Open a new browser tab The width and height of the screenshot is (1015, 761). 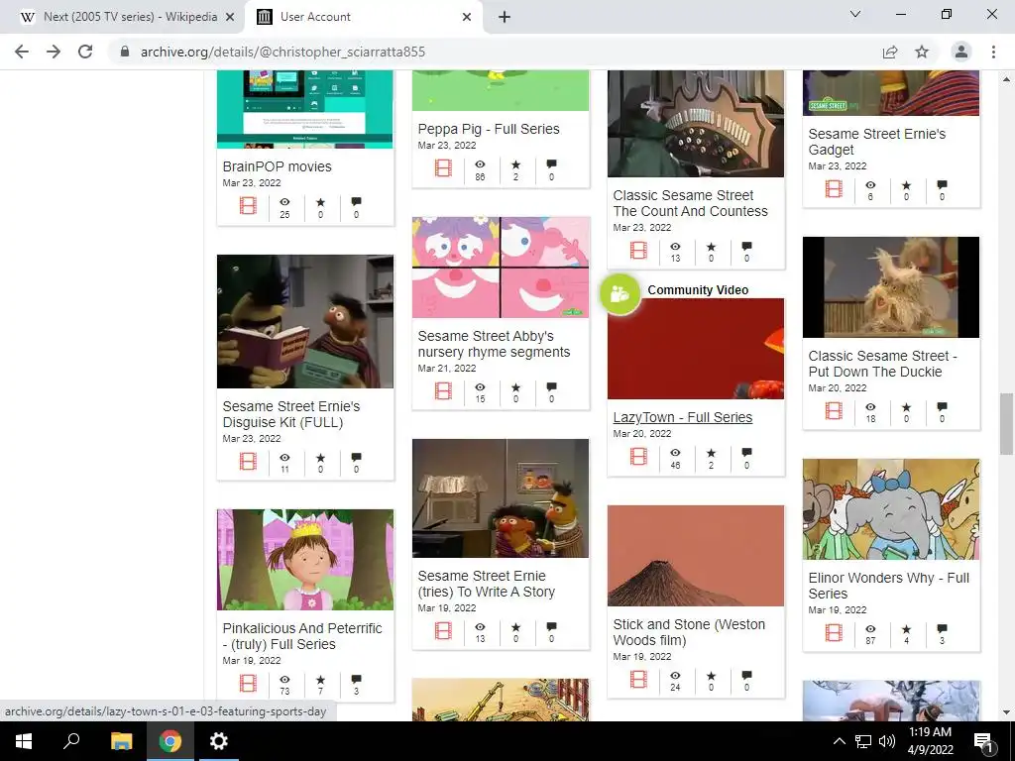point(505,17)
